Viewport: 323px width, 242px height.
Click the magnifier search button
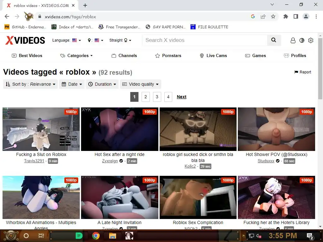pos(273,40)
